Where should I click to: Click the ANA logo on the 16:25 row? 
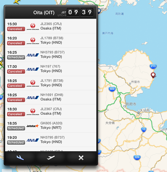(33, 55)
